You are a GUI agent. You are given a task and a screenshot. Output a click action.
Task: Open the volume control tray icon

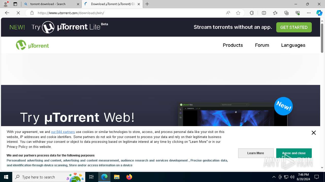[x=292, y=177]
